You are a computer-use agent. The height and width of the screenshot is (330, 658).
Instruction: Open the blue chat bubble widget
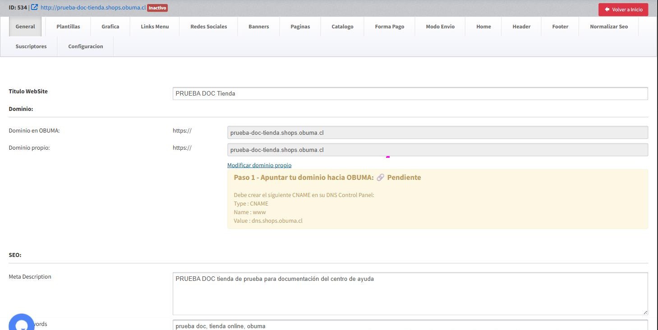tap(21, 323)
